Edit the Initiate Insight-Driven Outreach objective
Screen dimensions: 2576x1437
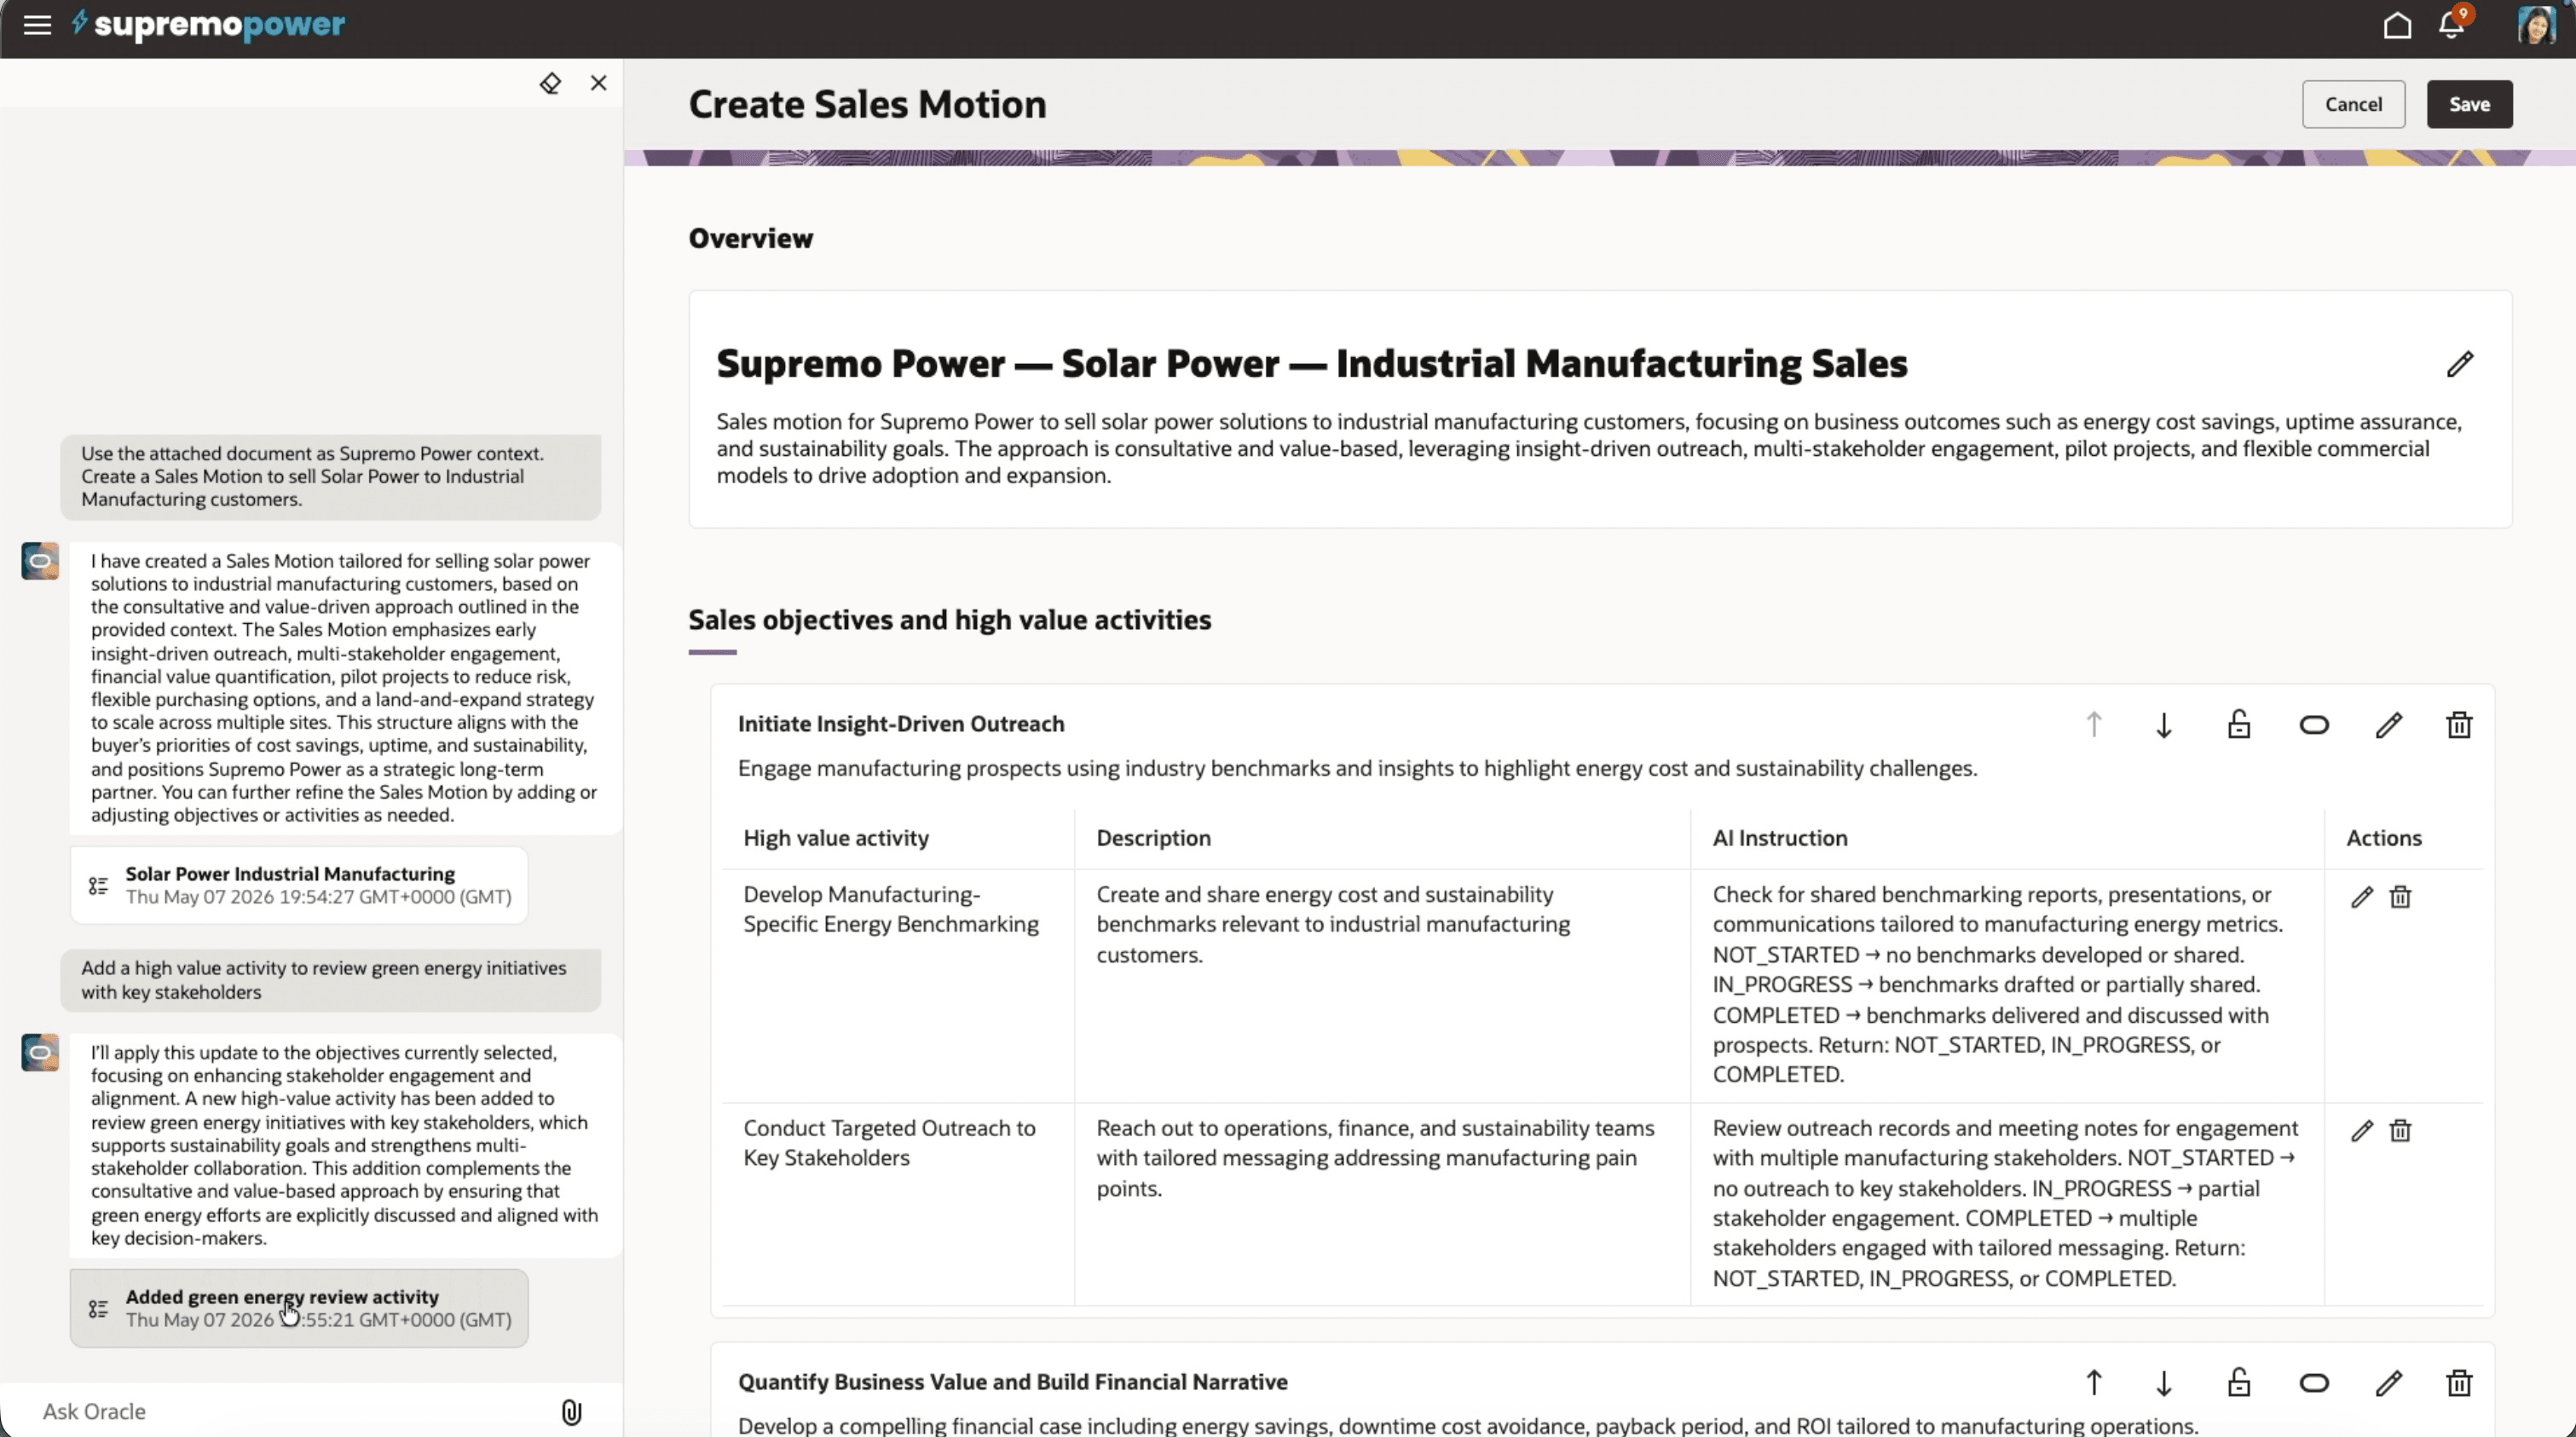(2389, 725)
